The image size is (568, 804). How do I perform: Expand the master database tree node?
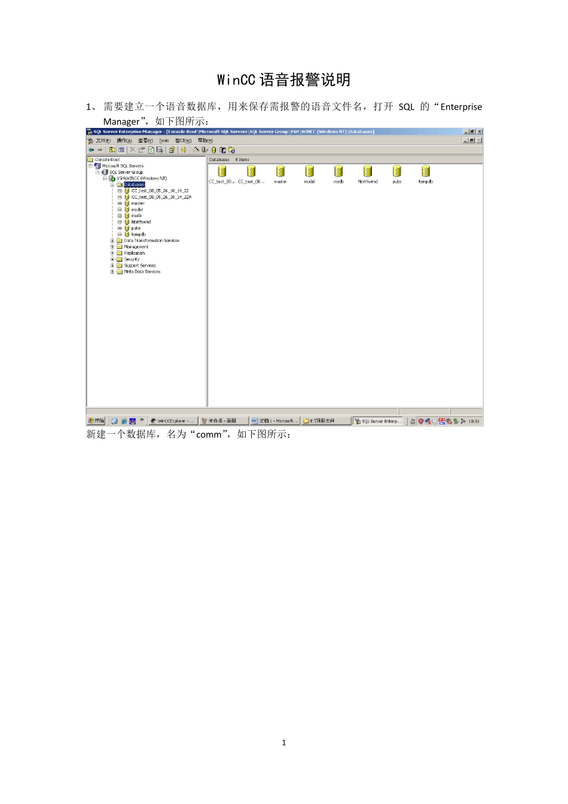(x=120, y=203)
